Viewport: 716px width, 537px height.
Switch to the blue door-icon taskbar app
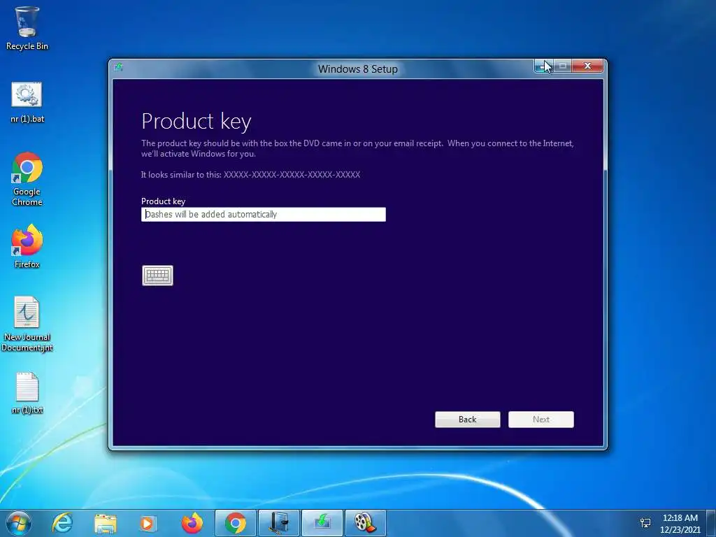click(x=278, y=523)
